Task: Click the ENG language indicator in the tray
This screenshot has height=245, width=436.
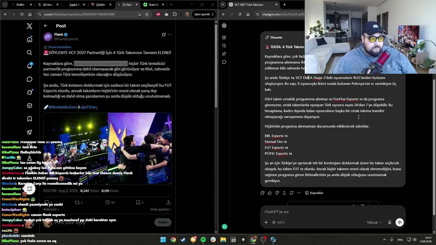Action: click(x=400, y=240)
